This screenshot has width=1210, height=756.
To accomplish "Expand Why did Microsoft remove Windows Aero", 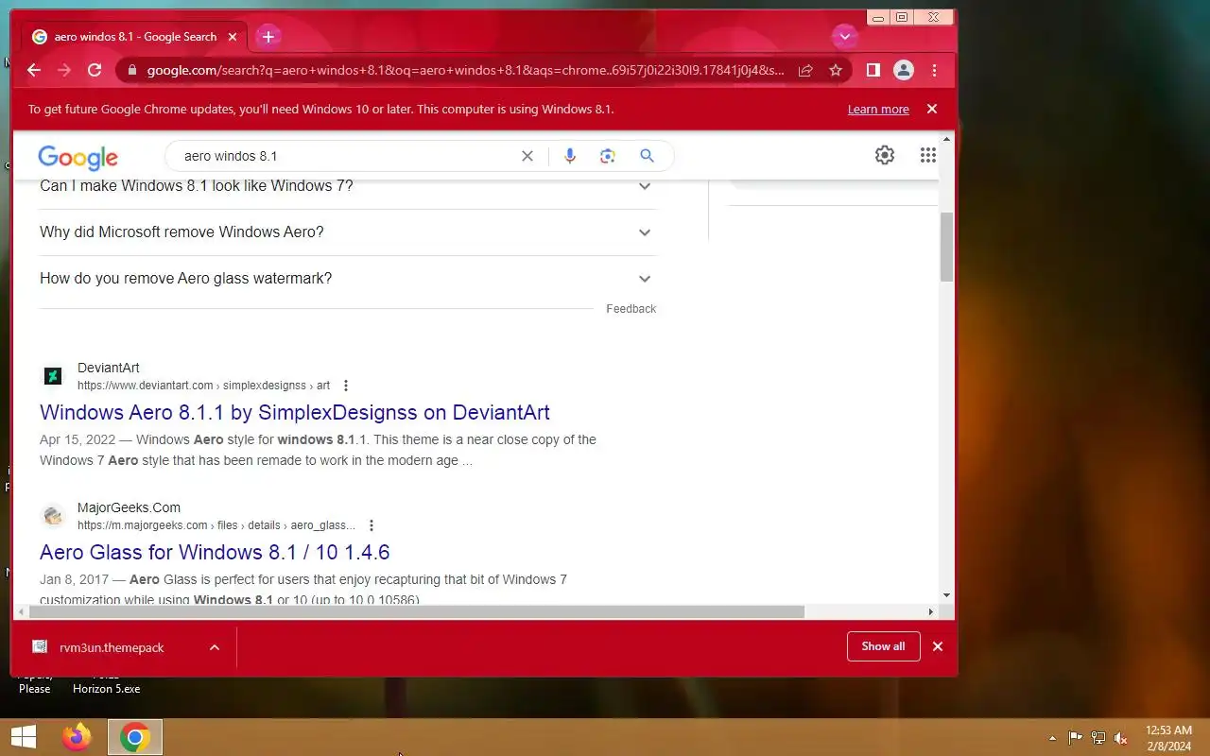I will point(348,232).
